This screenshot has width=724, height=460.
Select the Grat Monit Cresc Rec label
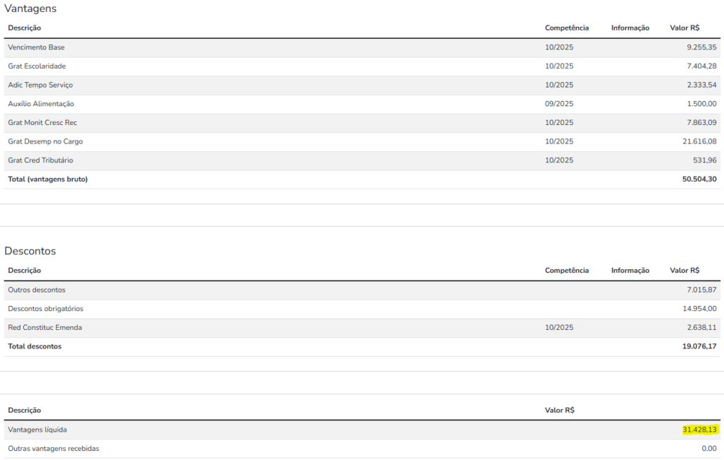[x=42, y=123]
